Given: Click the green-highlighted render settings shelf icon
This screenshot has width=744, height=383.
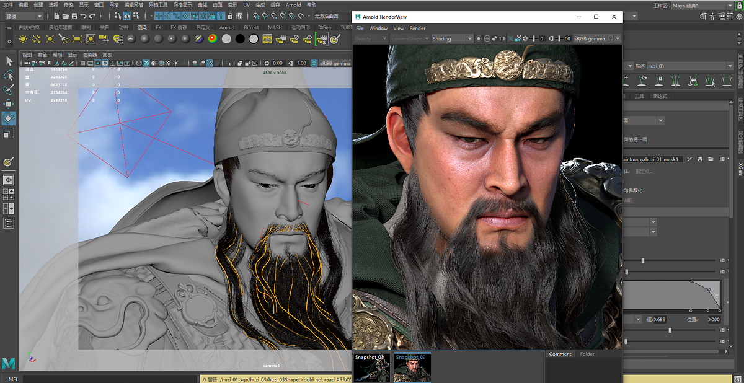Looking at the screenshot, I should (x=321, y=38).
